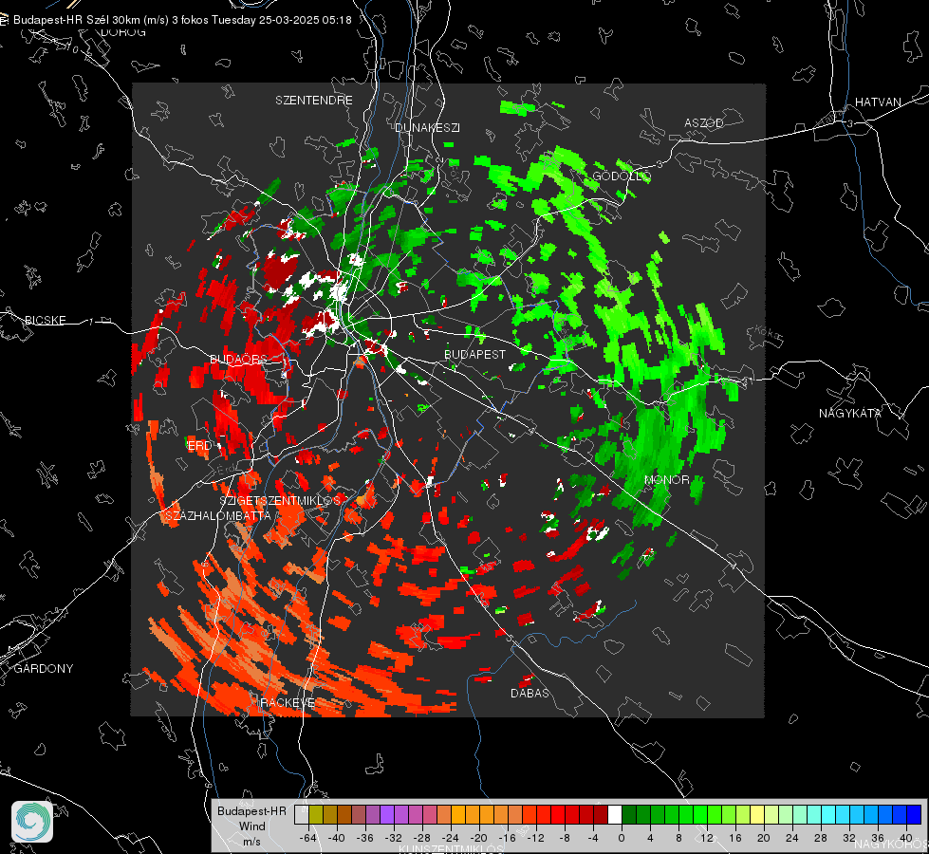Click the -64 legend value label
The width and height of the screenshot is (929, 854).
click(308, 838)
